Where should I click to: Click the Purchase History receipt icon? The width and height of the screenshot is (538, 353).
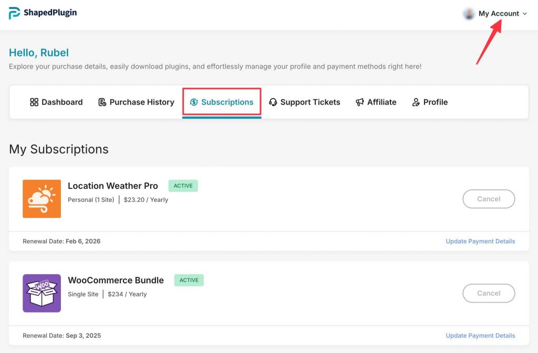[x=102, y=102]
